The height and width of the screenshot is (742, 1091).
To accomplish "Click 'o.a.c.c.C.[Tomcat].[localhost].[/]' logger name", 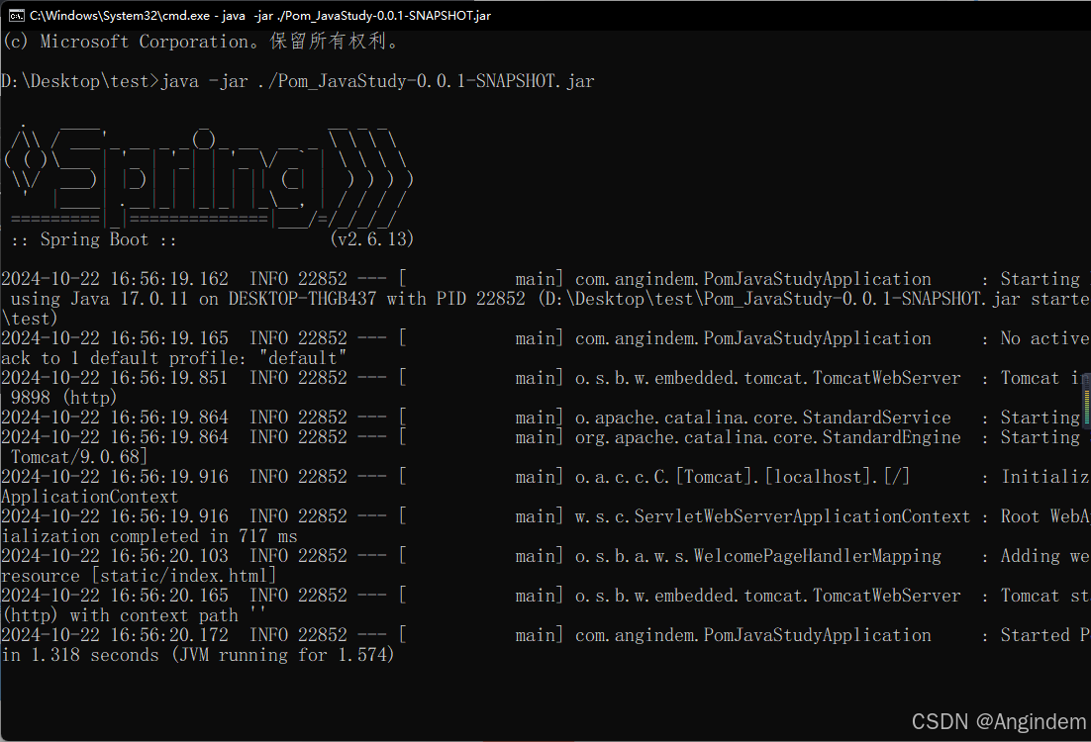I will 743,477.
